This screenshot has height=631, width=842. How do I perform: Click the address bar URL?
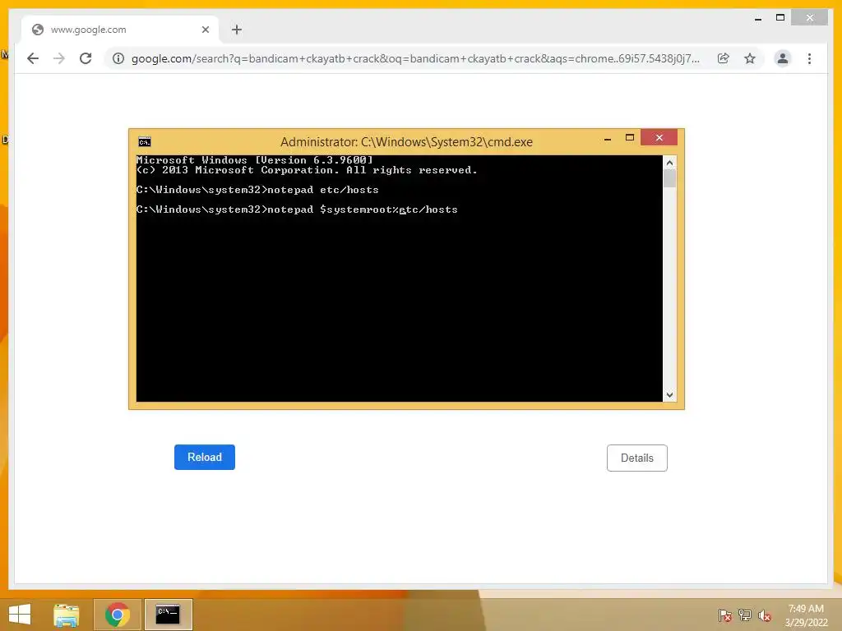[415, 58]
